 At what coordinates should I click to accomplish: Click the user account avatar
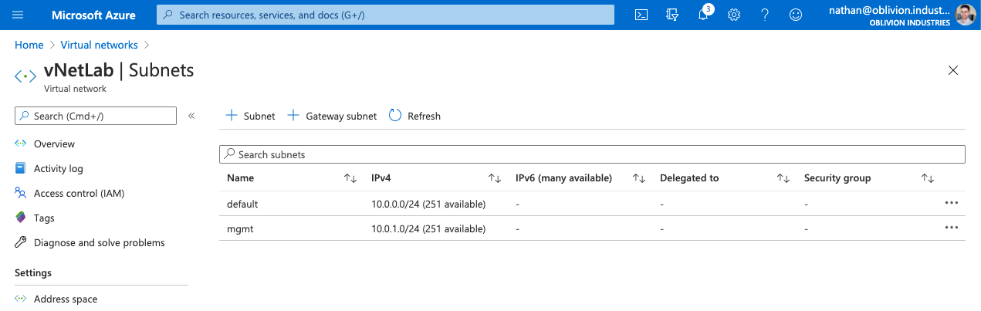[x=965, y=15]
